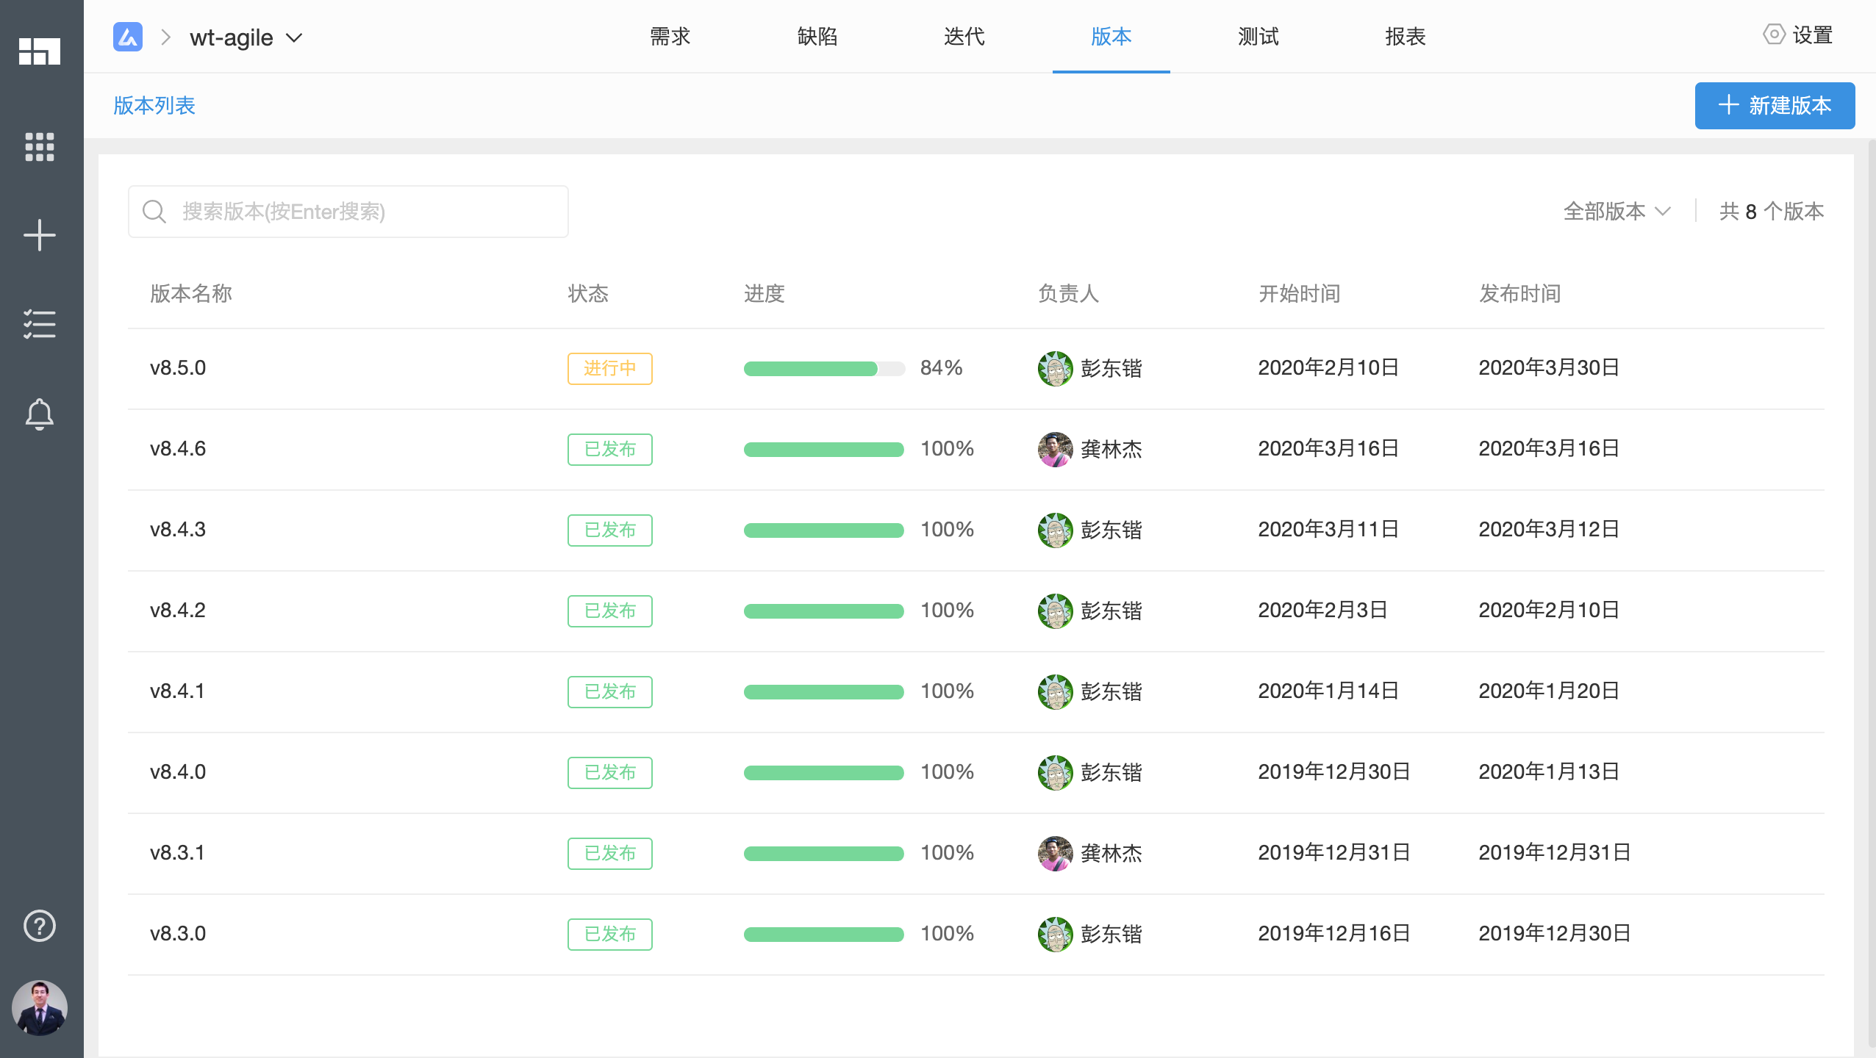This screenshot has width=1876, height=1058.
Task: Open the apps grid icon in sidebar
Action: tap(40, 147)
